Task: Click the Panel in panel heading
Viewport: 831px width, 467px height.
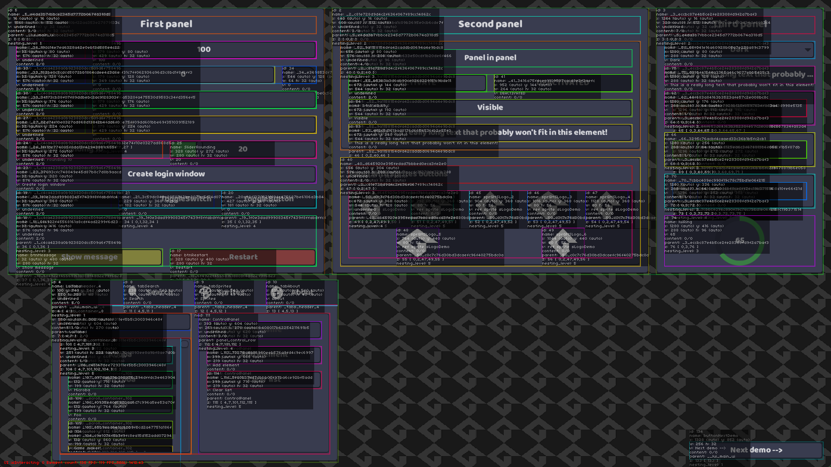Action: (x=490, y=58)
